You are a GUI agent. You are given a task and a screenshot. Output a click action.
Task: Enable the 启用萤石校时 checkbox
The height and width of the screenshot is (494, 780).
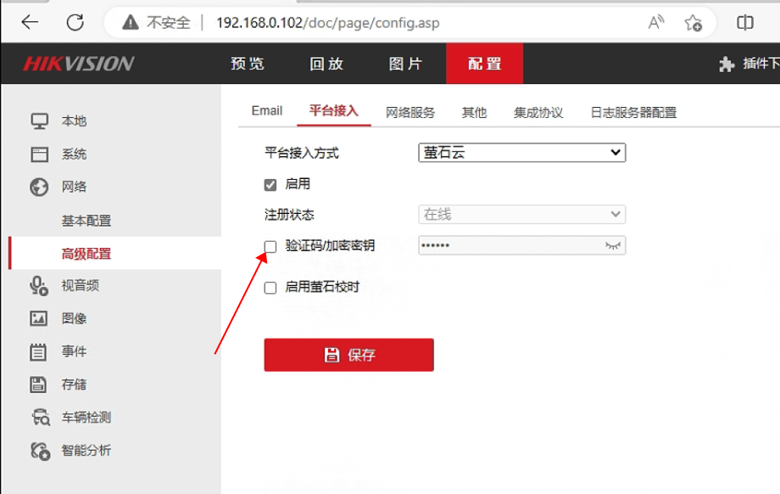[270, 288]
